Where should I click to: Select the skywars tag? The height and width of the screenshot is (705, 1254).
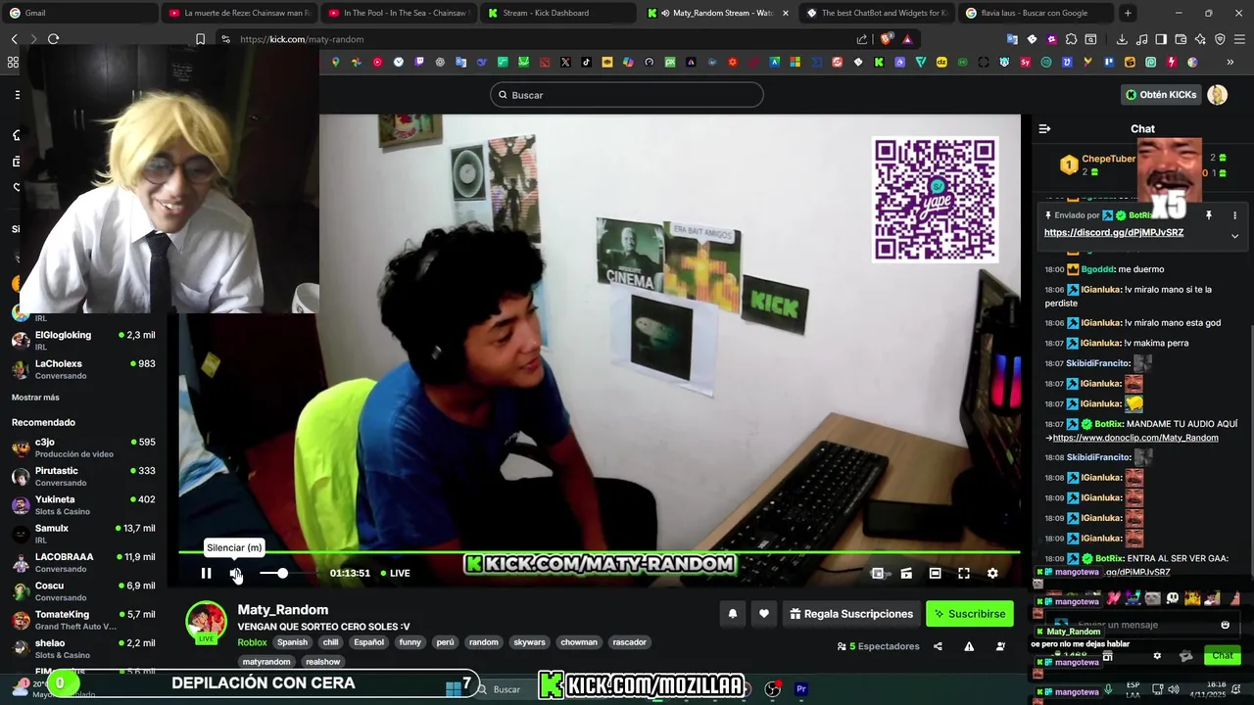[529, 642]
